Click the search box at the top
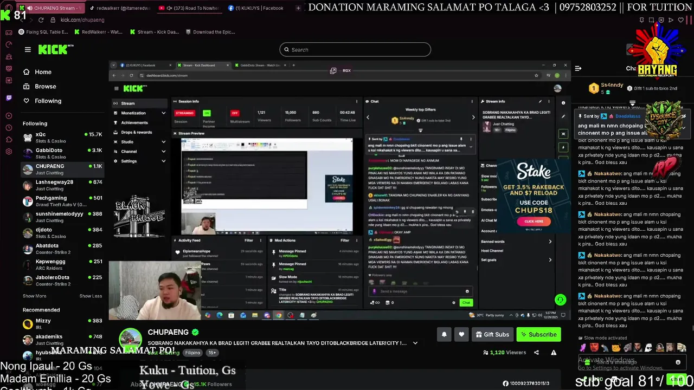The image size is (694, 390). pos(355,50)
